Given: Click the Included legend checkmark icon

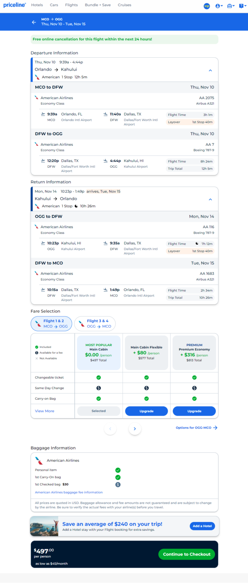Looking at the screenshot, I should pyautogui.click(x=37, y=347).
